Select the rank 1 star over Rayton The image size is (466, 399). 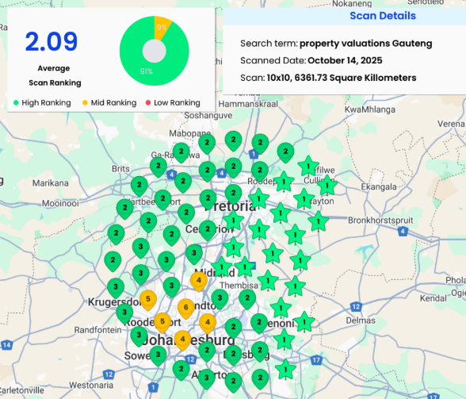tap(304, 199)
